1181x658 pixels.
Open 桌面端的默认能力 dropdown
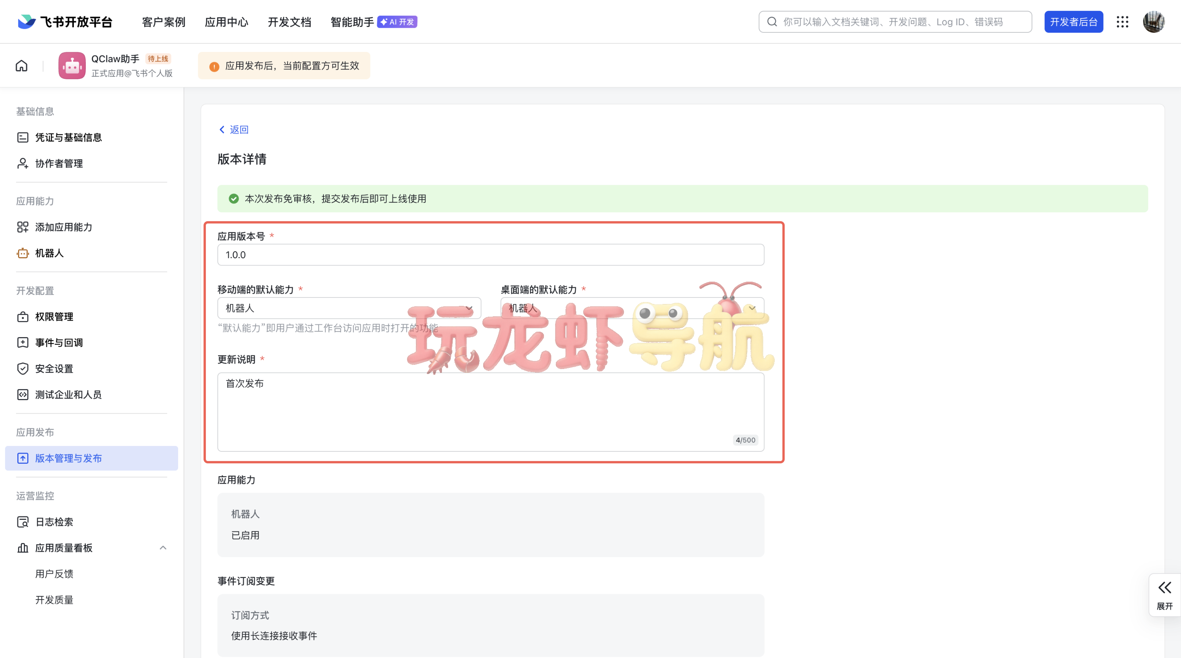632,308
